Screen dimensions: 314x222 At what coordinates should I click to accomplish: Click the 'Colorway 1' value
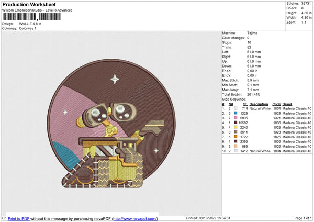[x=28, y=28]
